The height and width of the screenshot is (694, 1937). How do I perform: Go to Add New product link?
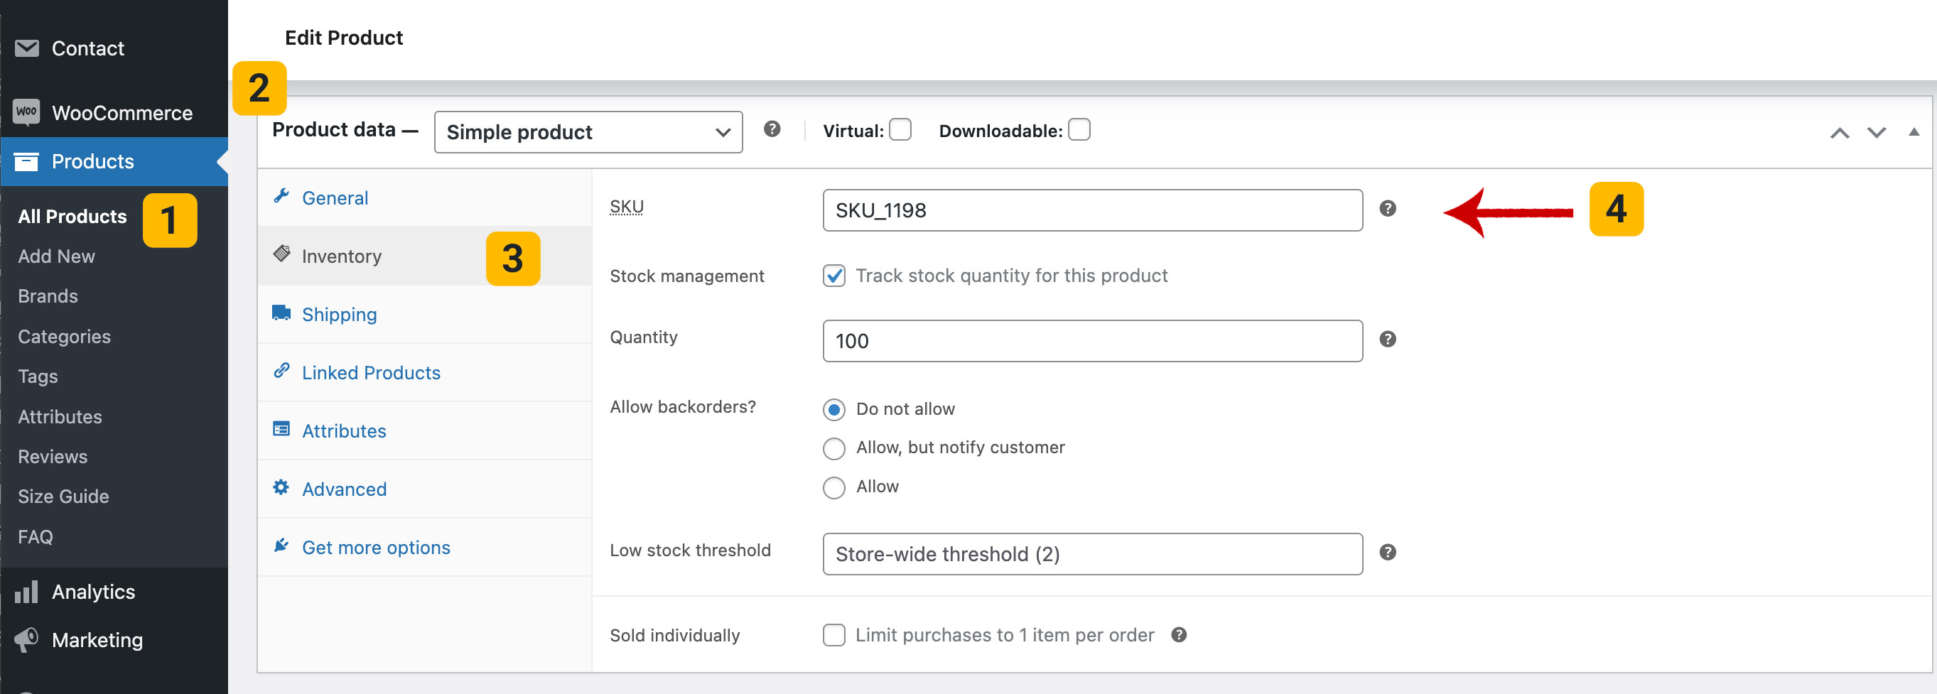[56, 256]
